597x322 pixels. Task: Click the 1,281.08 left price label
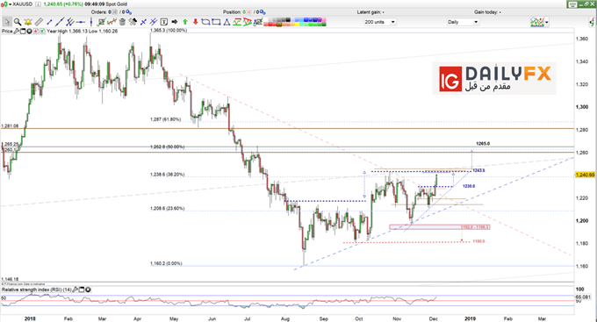pos(10,125)
